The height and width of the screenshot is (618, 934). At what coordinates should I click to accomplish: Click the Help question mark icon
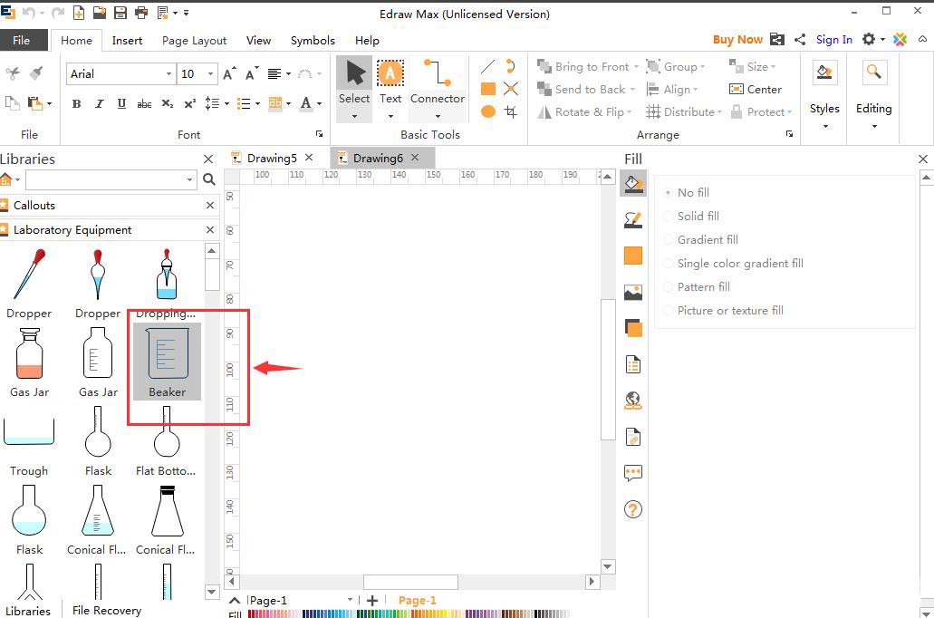[x=633, y=509]
